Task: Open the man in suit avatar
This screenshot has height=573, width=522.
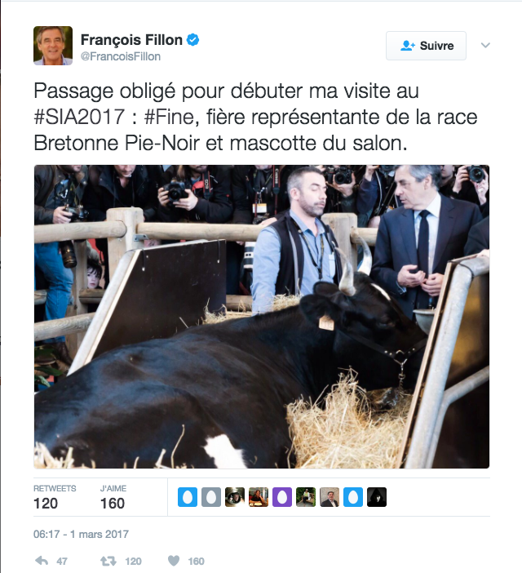Action: click(330, 497)
